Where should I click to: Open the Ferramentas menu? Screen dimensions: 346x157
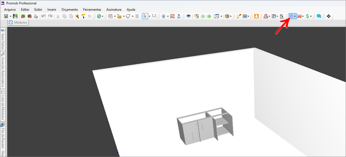pos(92,10)
